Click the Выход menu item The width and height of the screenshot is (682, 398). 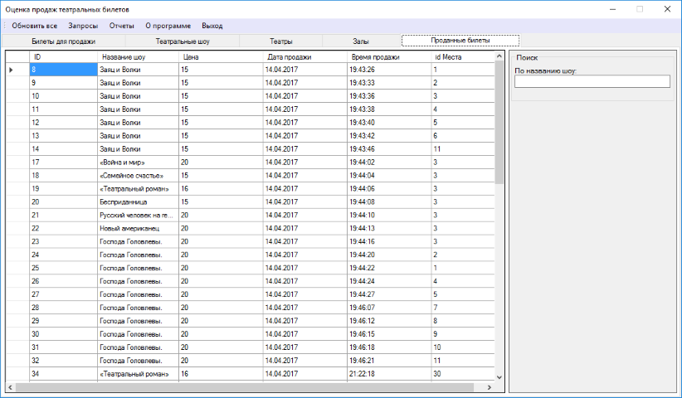click(212, 26)
